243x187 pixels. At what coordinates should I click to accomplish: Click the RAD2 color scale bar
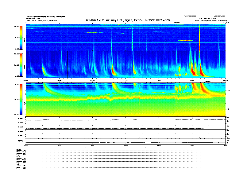point(21,38)
